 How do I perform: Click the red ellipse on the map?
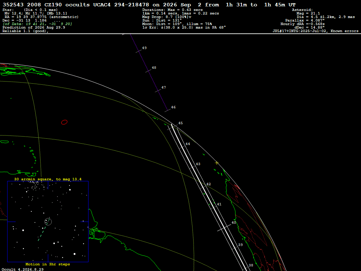(64, 122)
